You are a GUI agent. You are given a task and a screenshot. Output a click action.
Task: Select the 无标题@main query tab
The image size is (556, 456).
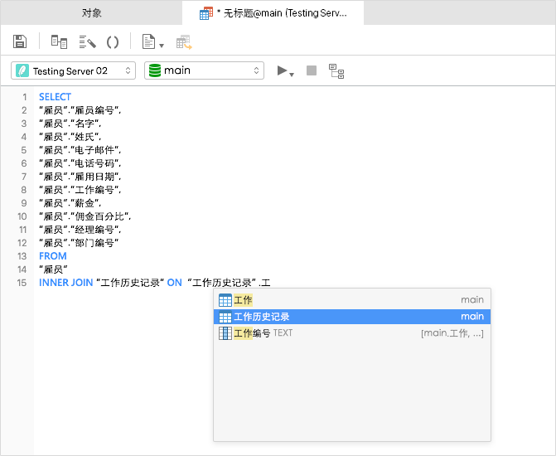(273, 13)
